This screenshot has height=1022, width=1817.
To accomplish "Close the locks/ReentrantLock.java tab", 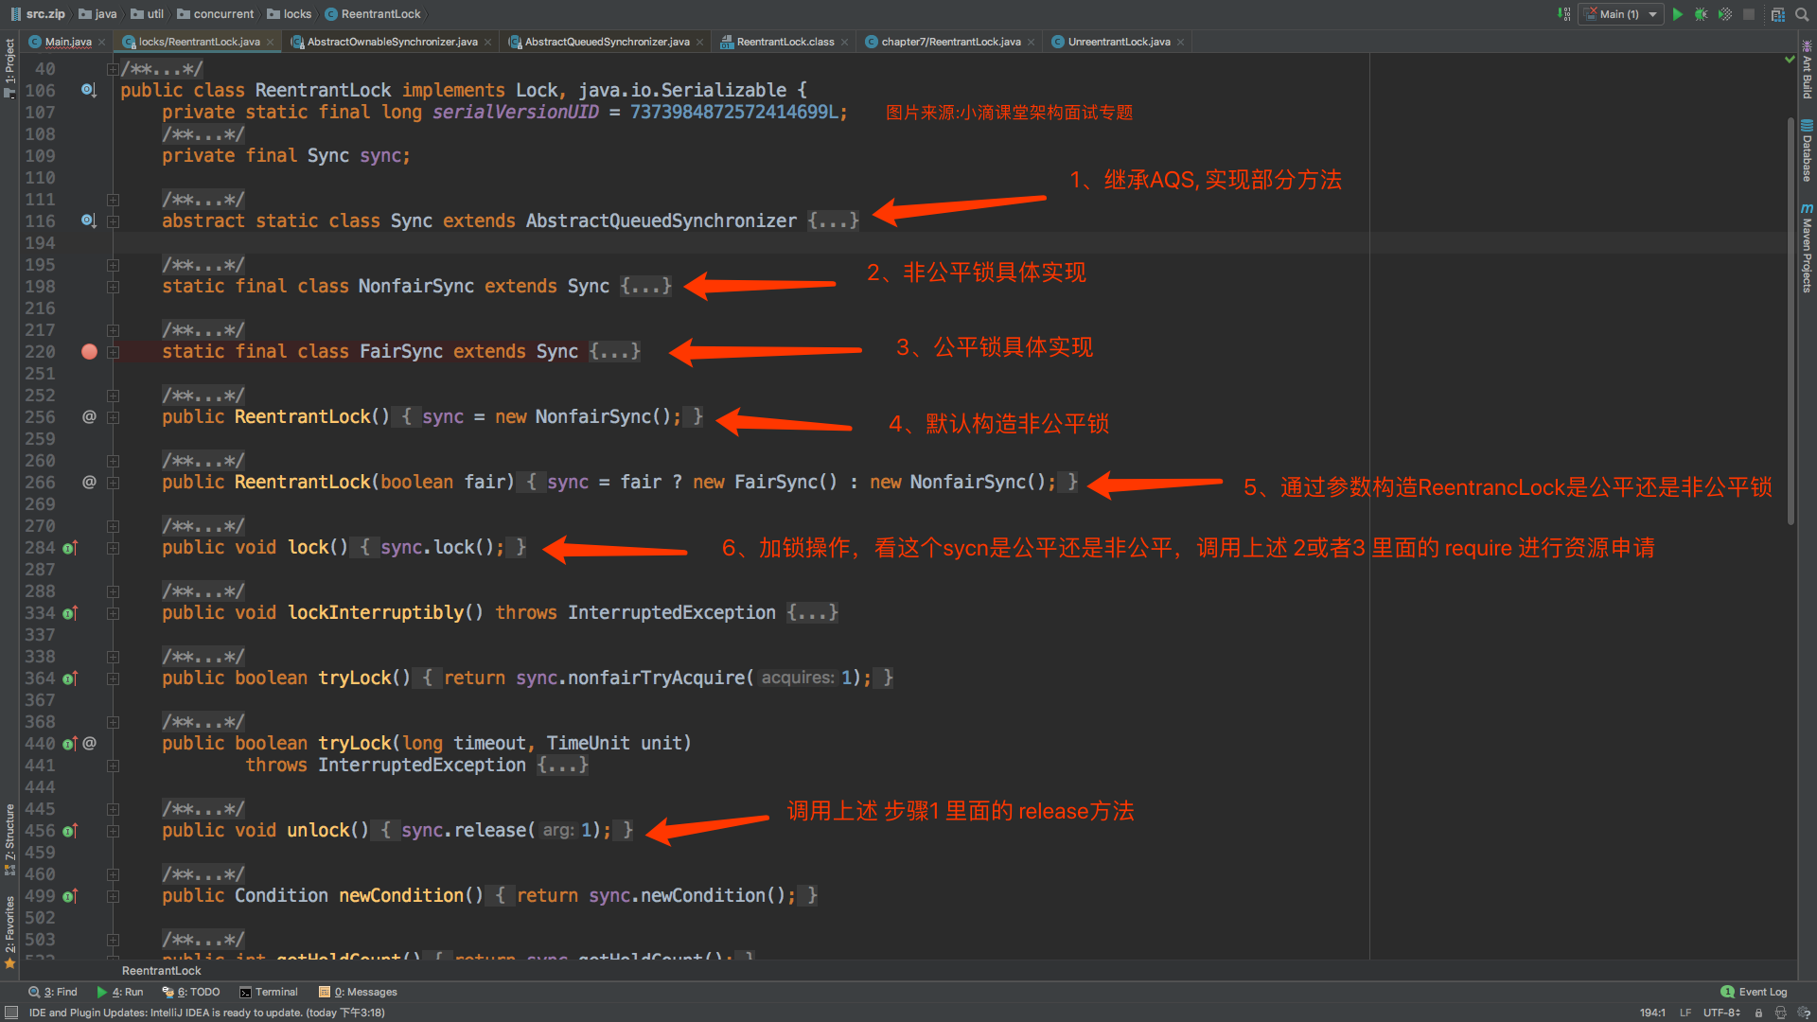I will 271,43.
